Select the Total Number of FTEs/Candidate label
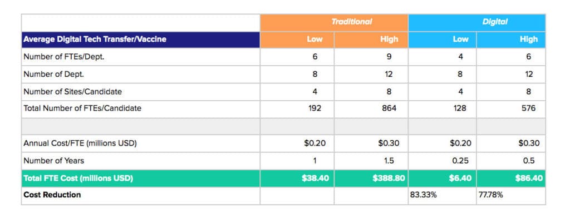Viewport: 570px width, 213px height. tap(82, 108)
